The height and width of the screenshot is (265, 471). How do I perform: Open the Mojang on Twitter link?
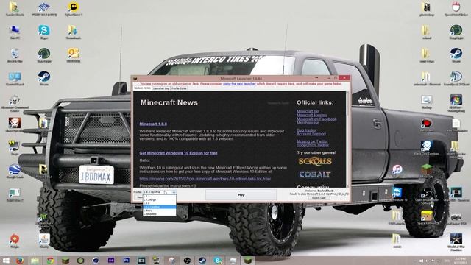(x=312, y=141)
